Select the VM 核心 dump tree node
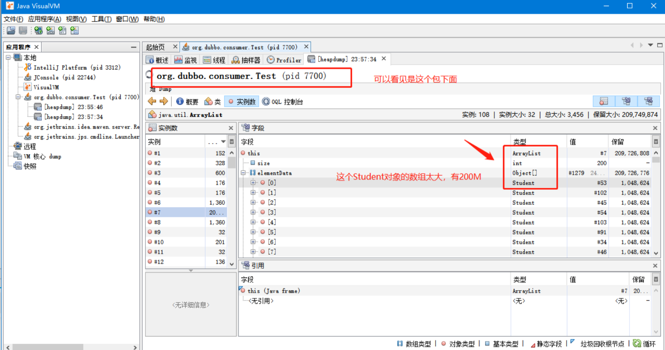This screenshot has width=665, height=350. click(42, 156)
